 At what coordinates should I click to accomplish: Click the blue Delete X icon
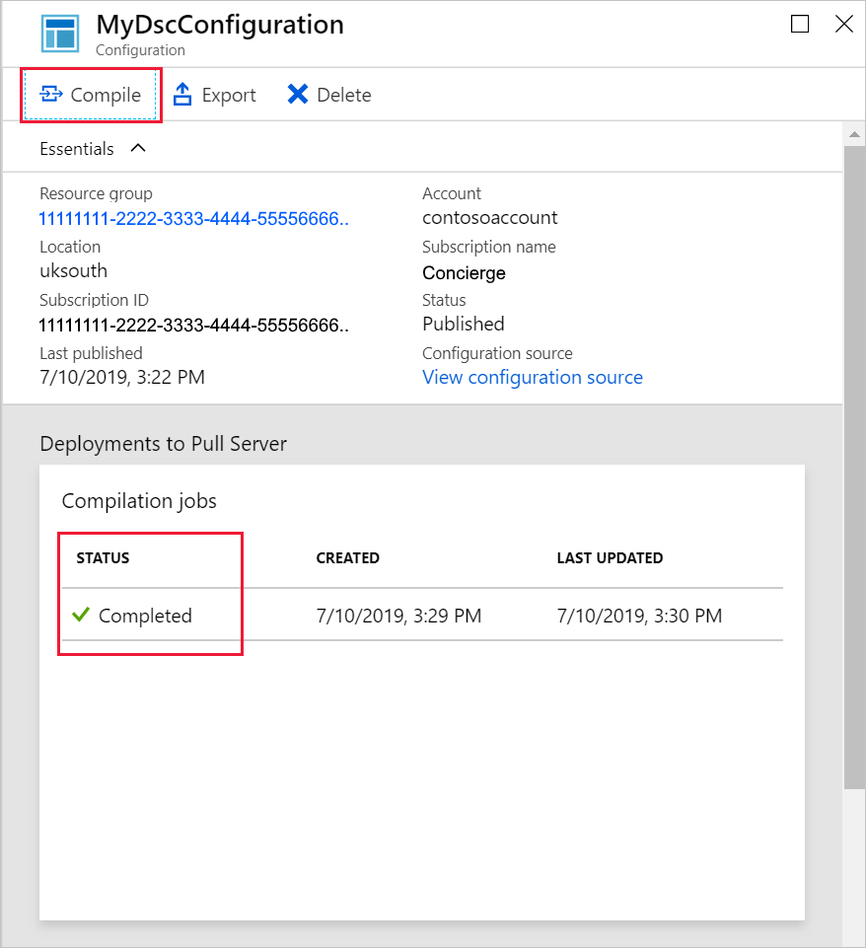[x=297, y=95]
